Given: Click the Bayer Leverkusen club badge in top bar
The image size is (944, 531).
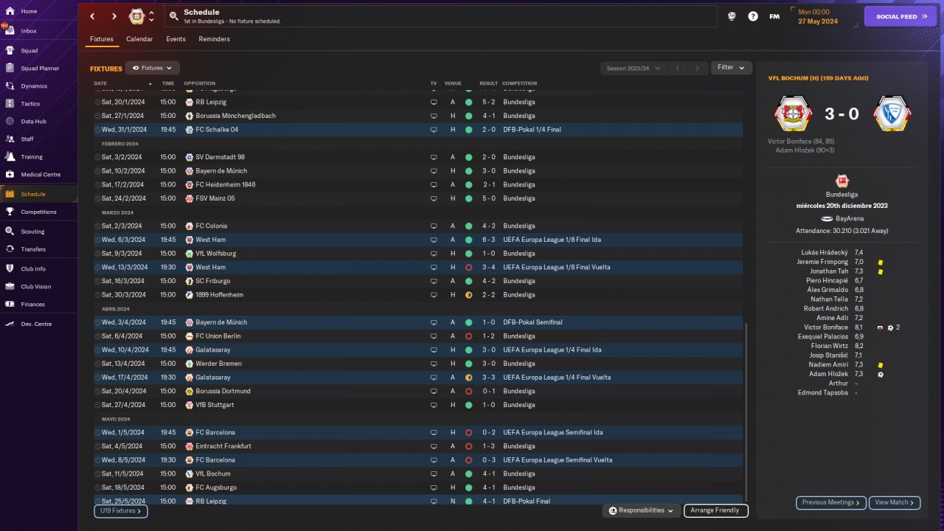Looking at the screenshot, I should pos(136,16).
